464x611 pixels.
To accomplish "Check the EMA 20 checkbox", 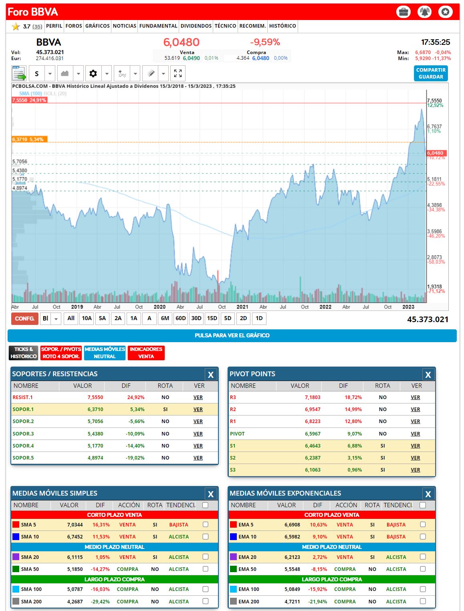I will click(x=423, y=557).
